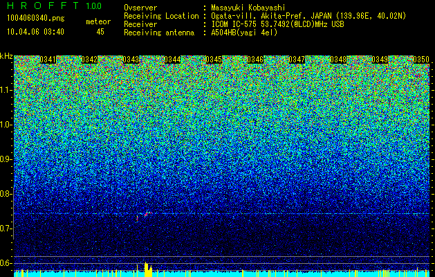Viewport: 435px width, 277px height.
Task: Click the 0350 time marker
Action: 421,60
